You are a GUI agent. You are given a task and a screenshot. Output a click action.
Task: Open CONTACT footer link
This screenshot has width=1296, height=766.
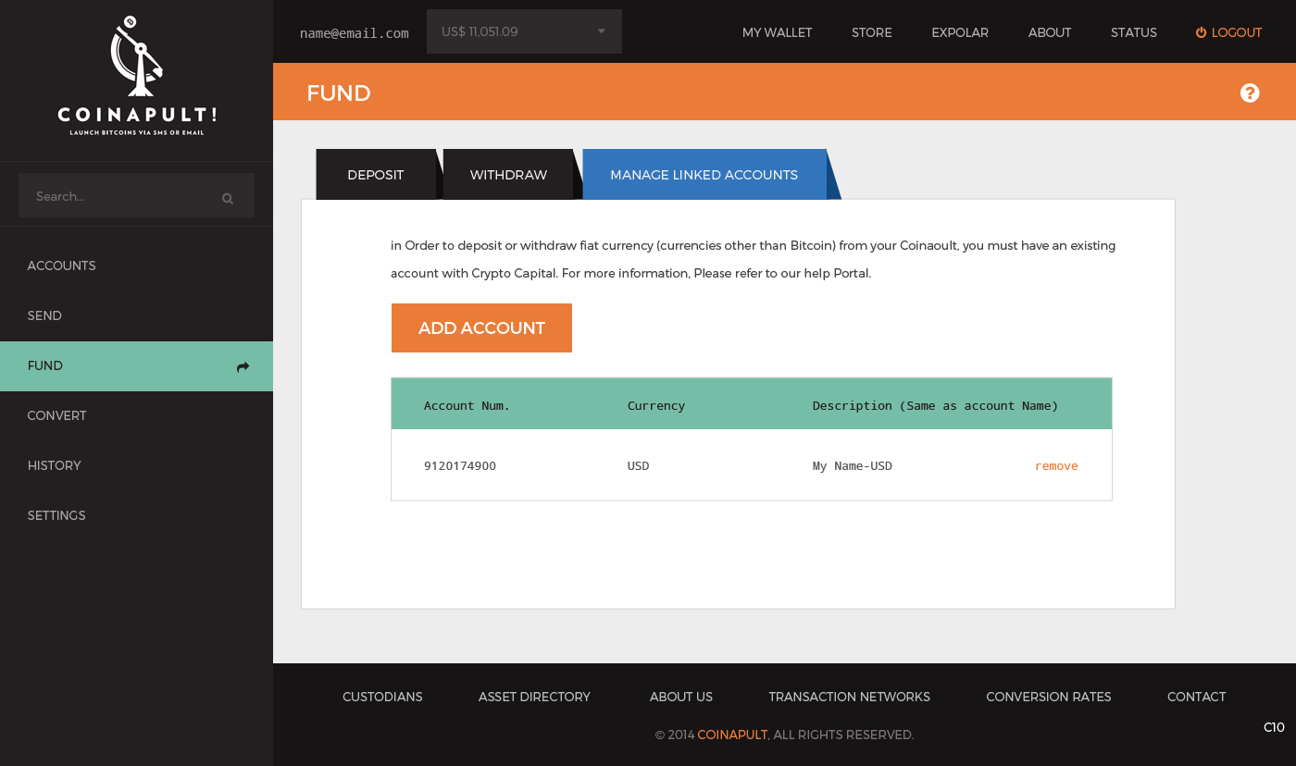click(1196, 697)
